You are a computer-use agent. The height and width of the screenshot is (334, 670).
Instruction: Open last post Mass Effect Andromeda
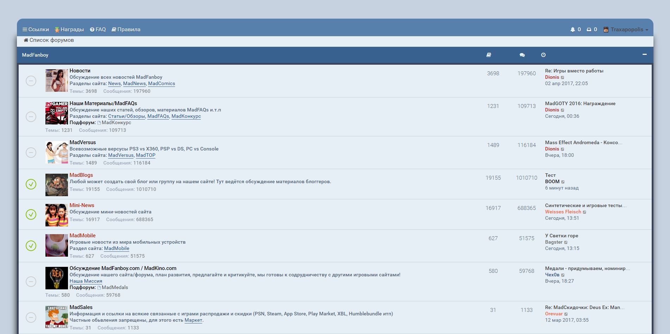tap(584, 143)
